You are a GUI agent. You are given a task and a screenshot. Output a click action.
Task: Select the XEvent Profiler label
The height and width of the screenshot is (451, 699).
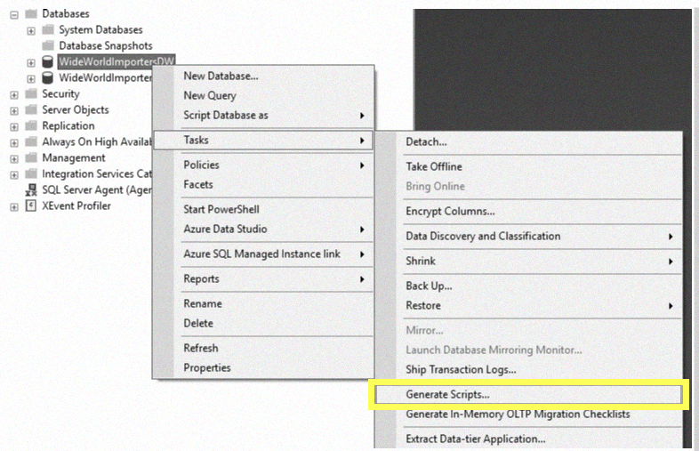[x=76, y=205]
